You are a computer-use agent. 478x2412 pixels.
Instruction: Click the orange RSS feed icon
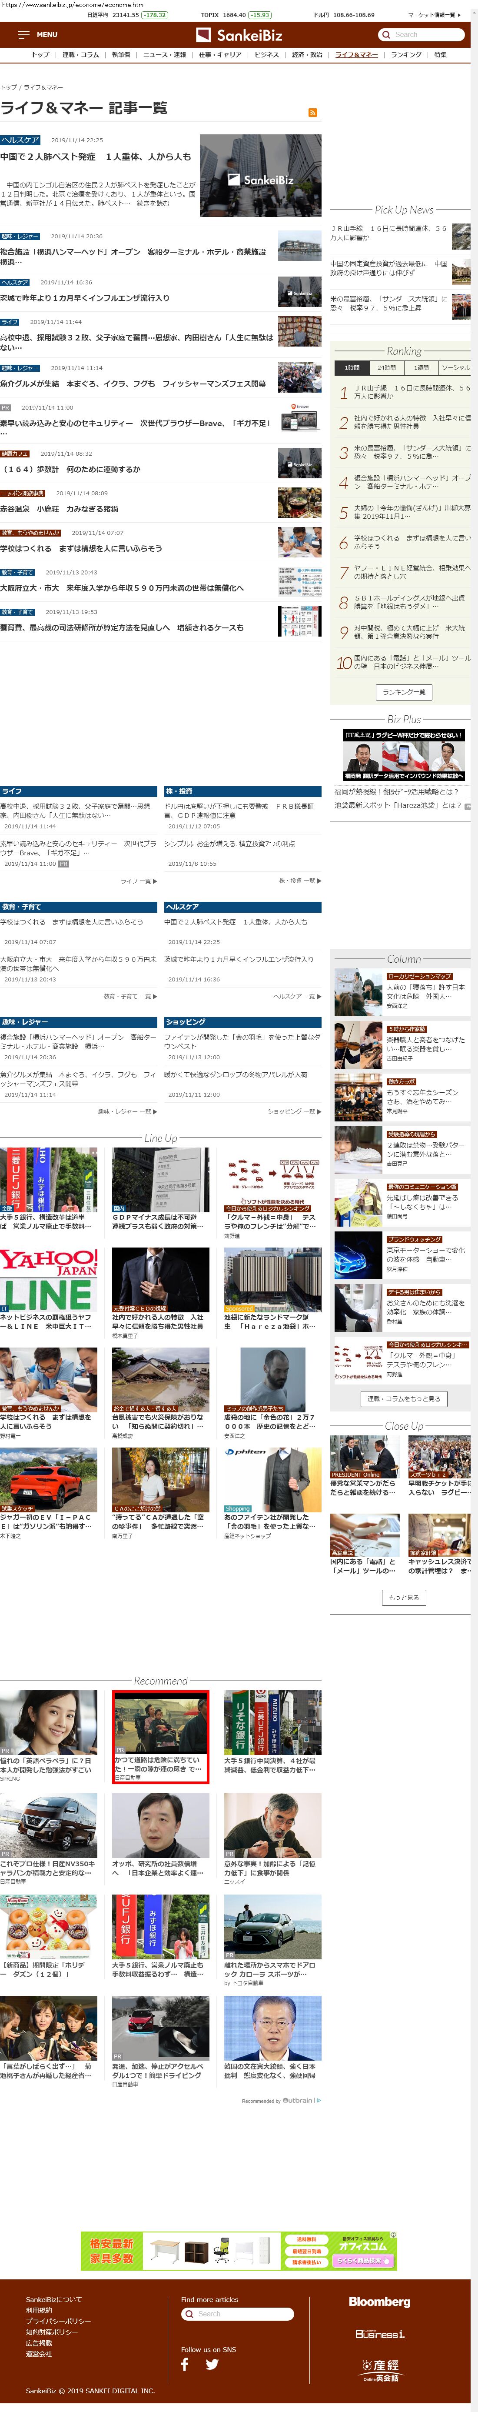312,112
